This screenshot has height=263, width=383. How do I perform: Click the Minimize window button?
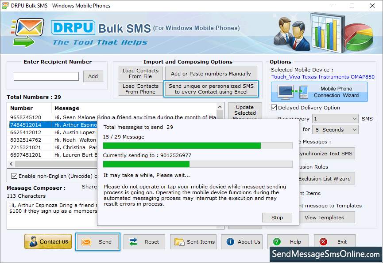click(332, 6)
